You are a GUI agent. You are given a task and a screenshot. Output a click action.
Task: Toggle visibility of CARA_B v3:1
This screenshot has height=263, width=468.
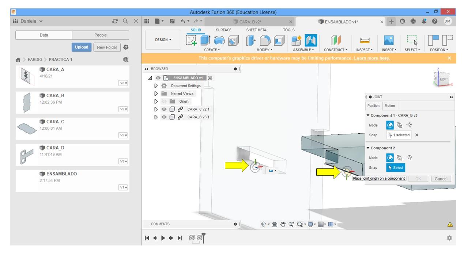click(164, 117)
